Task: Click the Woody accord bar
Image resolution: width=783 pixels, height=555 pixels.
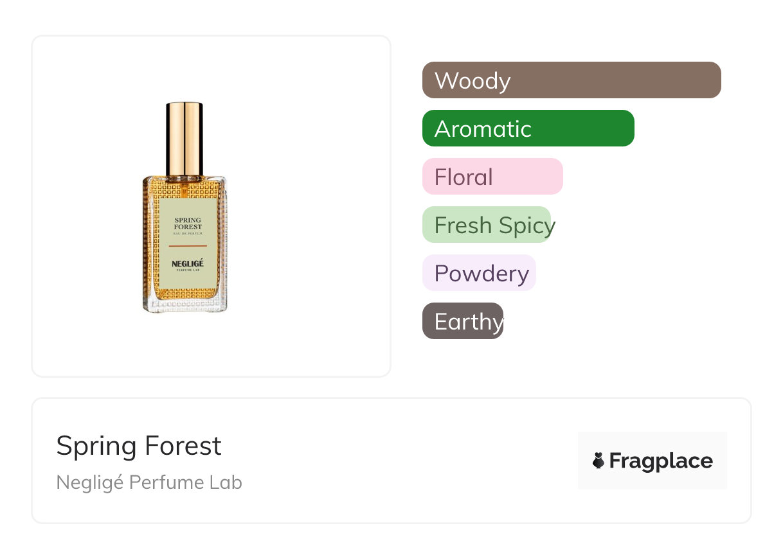Action: (571, 80)
